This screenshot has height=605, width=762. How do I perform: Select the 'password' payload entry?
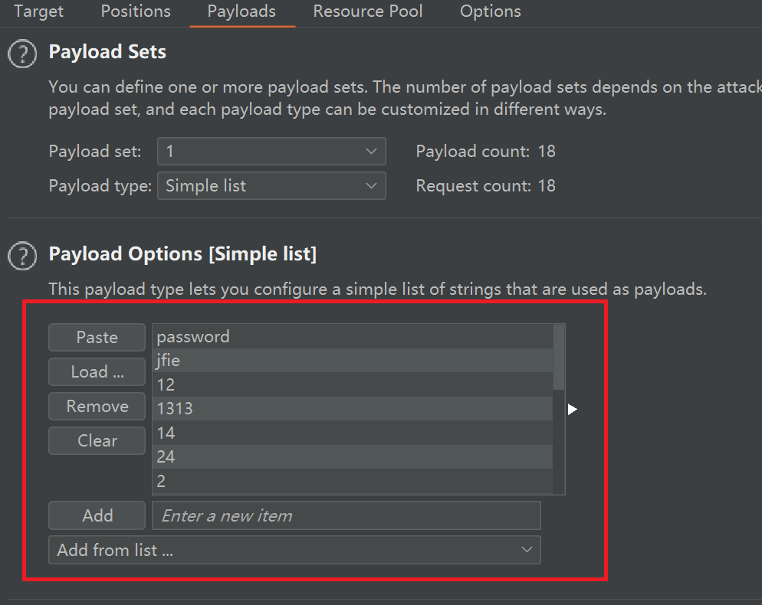(353, 337)
